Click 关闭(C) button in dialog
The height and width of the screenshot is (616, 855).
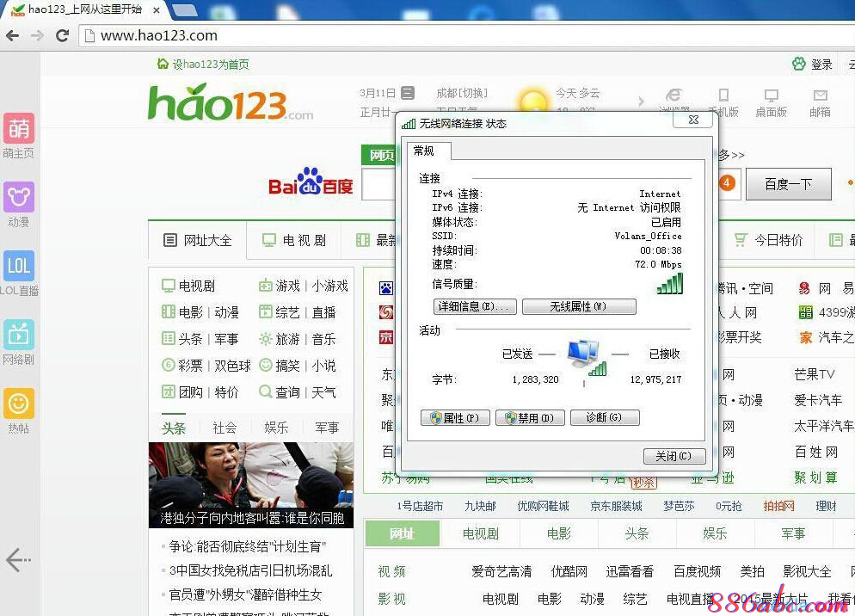coord(674,456)
